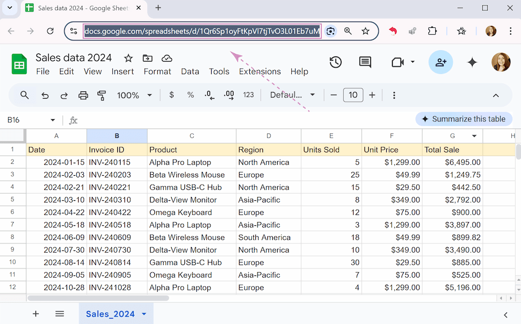This screenshot has height=324, width=521.
Task: Expand the side panel chevron at bottom right
Action: [505, 315]
